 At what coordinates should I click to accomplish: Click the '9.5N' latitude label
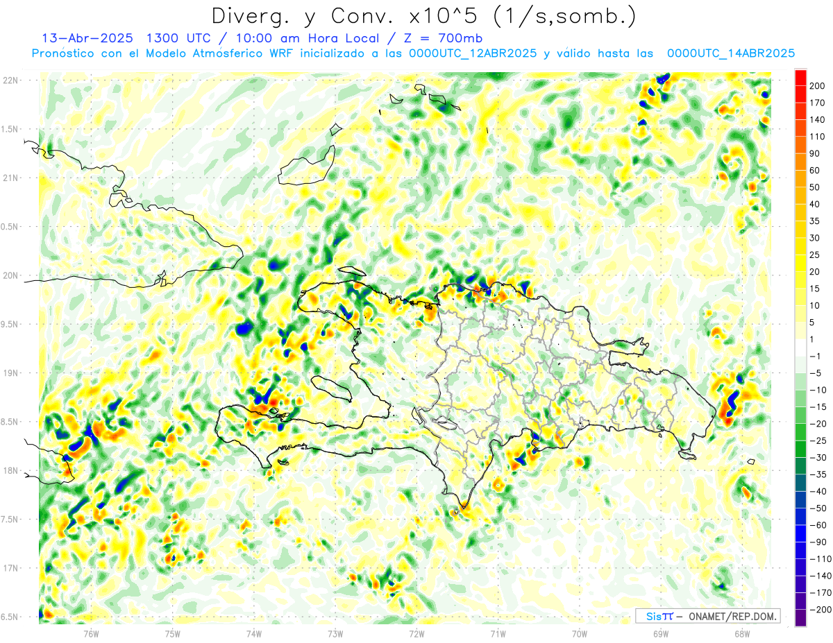[x=9, y=324]
